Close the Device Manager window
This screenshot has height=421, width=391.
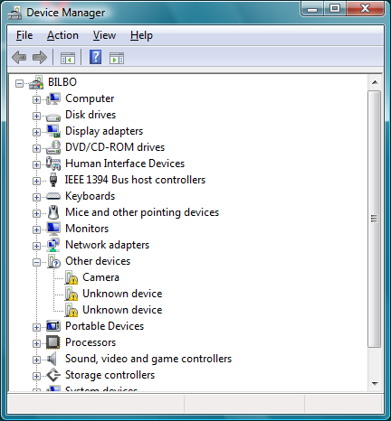[366, 9]
